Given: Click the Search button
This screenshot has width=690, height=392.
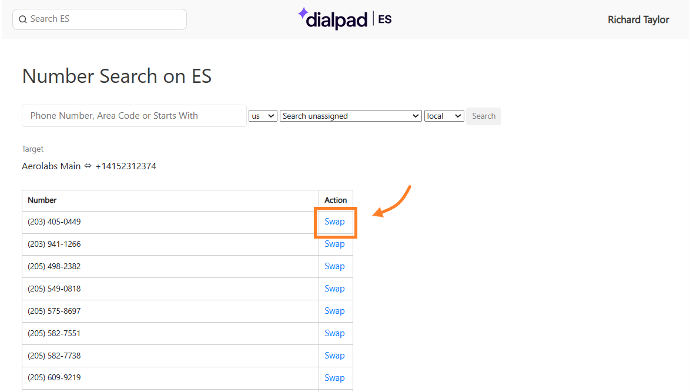Looking at the screenshot, I should tap(484, 116).
